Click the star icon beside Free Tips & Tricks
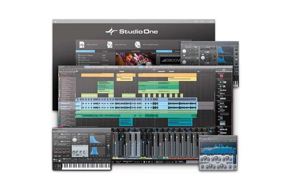Image resolution: width=291 pixels, height=192 pixels. 158,55
